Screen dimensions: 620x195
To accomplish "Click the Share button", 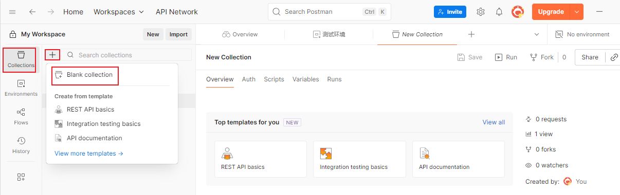I will [590, 57].
